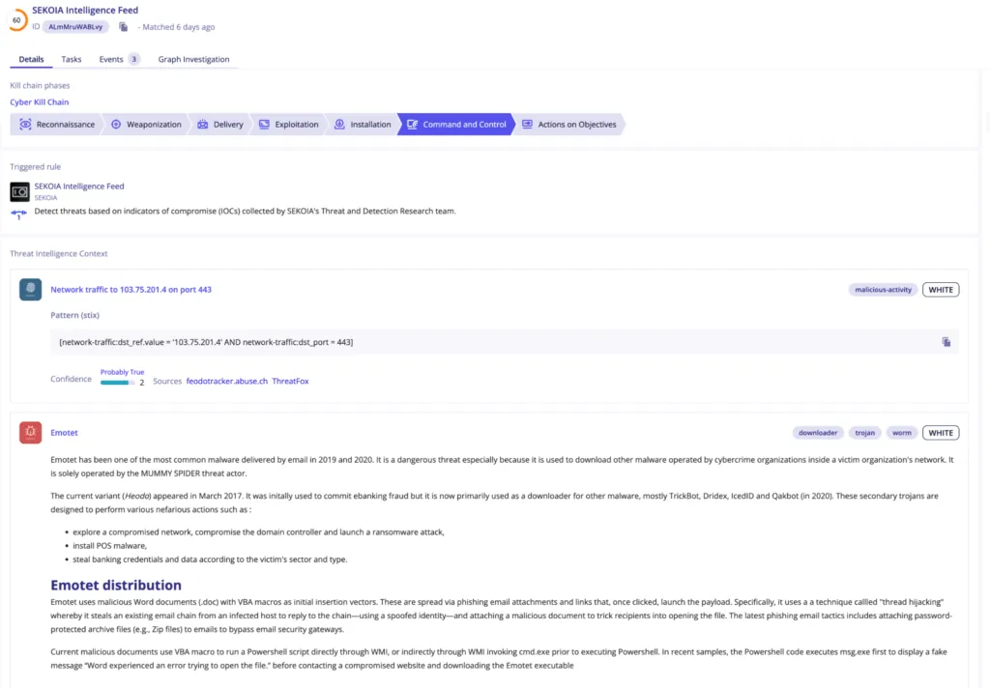Screen dimensions: 990x688
Task: Click the WHITE TLP badge on indicator
Action: coord(941,290)
